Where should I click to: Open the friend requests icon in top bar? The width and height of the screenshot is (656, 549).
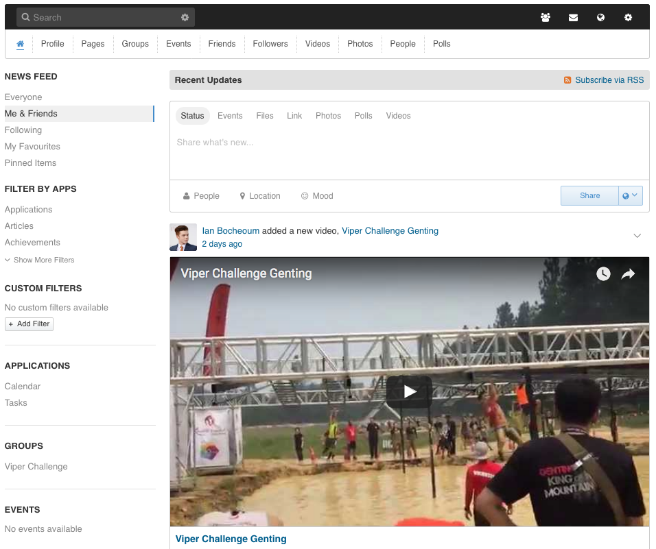pyautogui.click(x=546, y=17)
